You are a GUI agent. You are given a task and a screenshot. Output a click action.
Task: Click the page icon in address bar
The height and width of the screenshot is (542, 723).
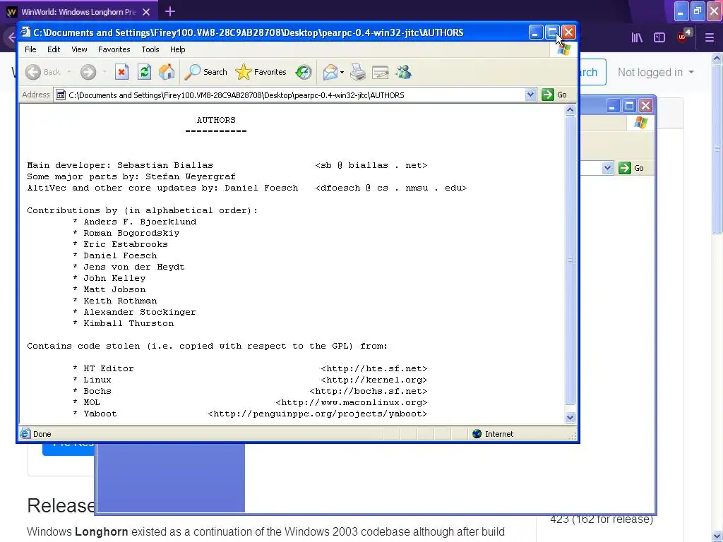point(61,95)
